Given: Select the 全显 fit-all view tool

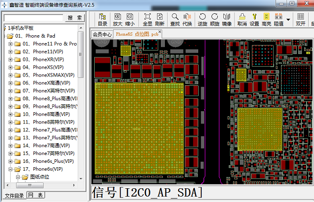Looking at the screenshot, I should pos(147,20).
